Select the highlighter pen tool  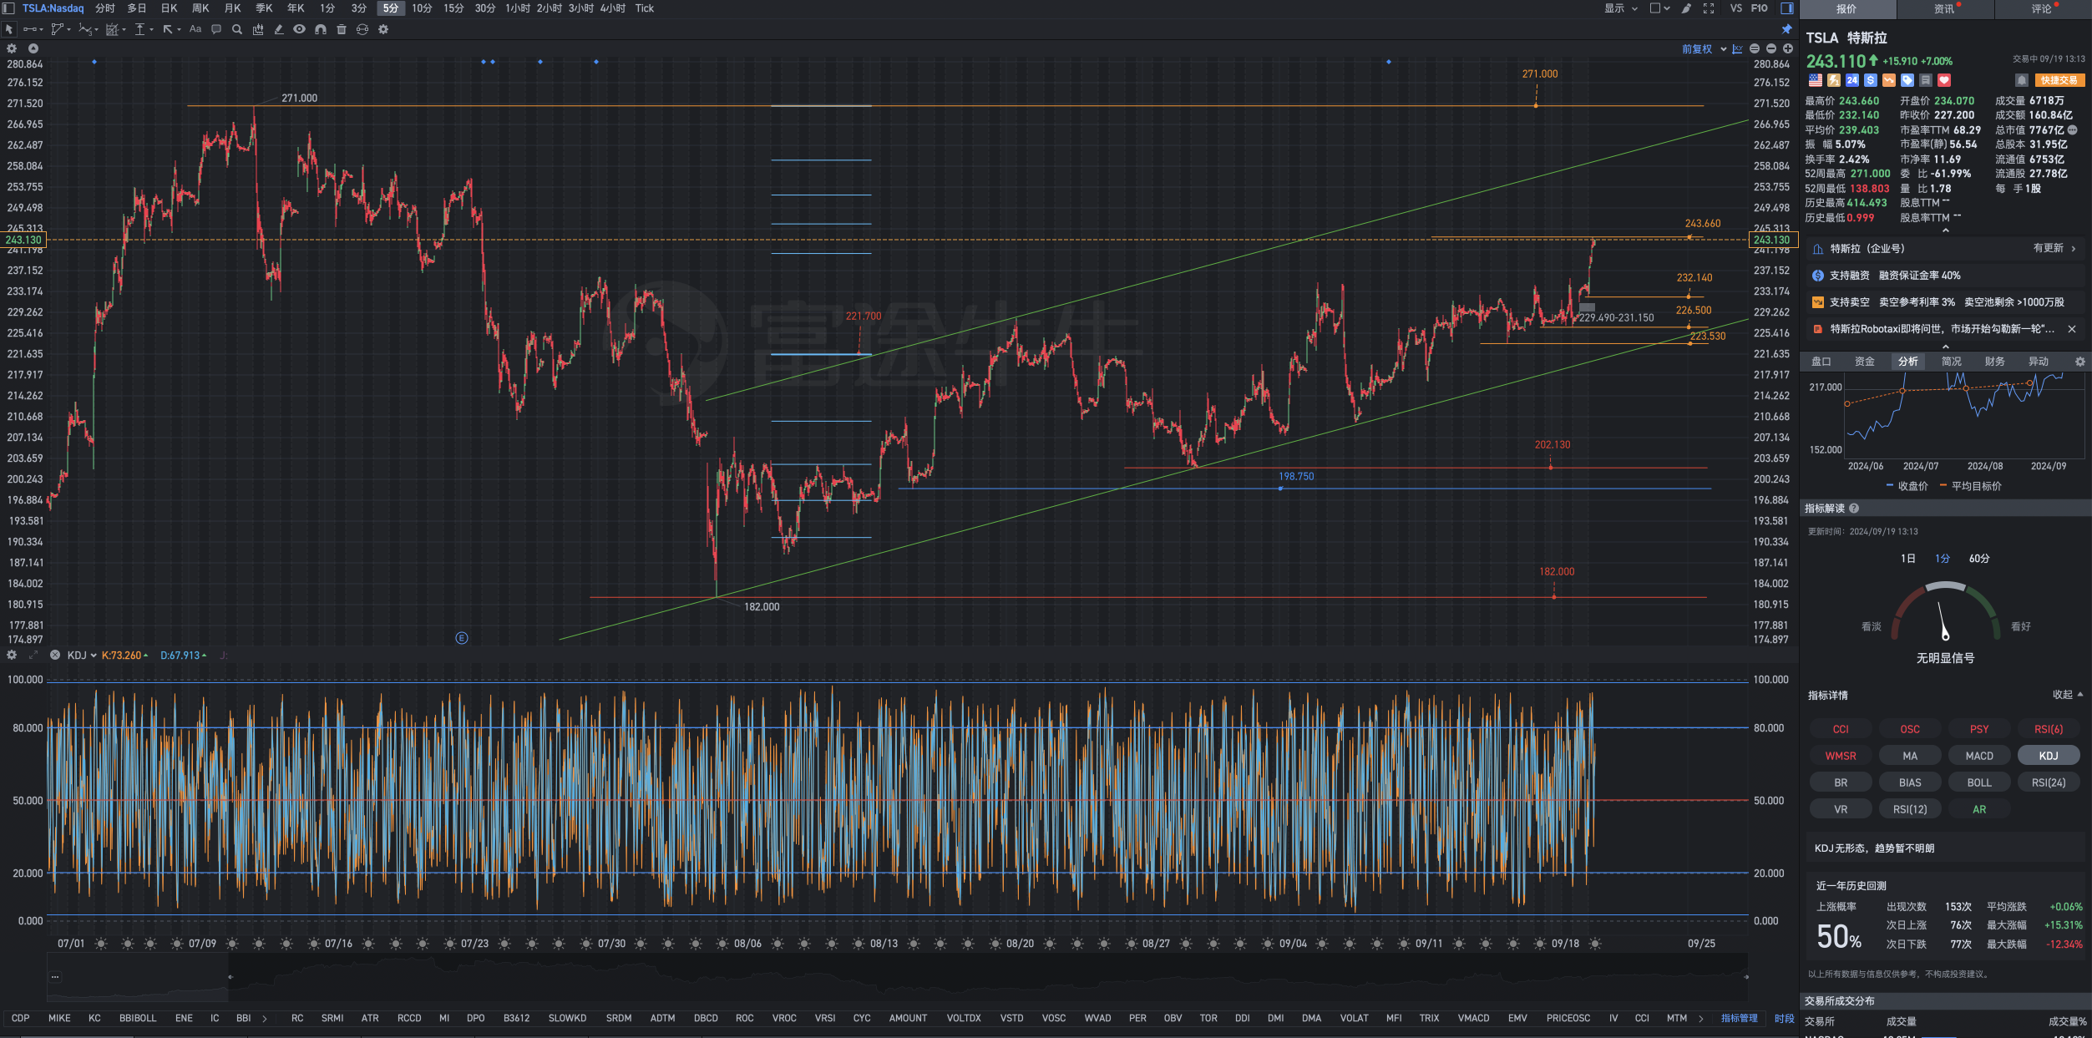pyautogui.click(x=279, y=29)
